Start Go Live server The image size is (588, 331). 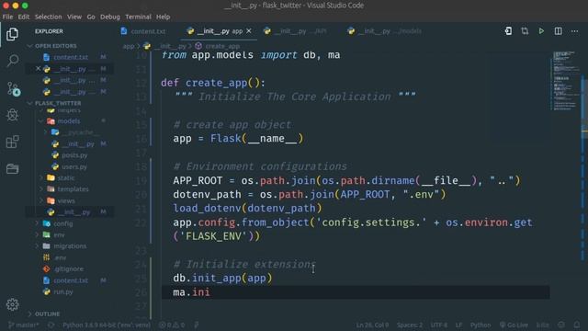[x=514, y=325]
